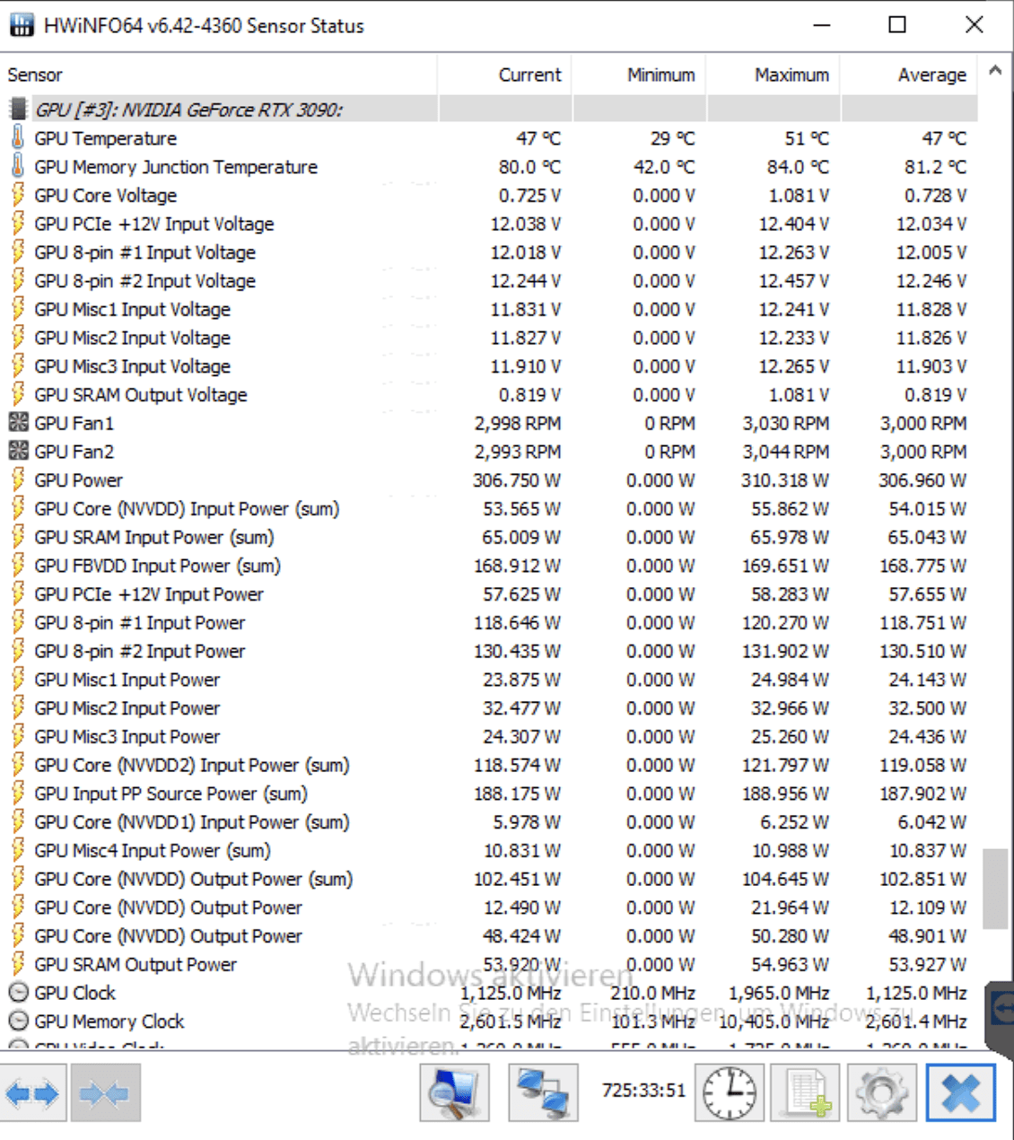
Task: Click the 306.750 W current GPU Power value
Action: point(517,480)
